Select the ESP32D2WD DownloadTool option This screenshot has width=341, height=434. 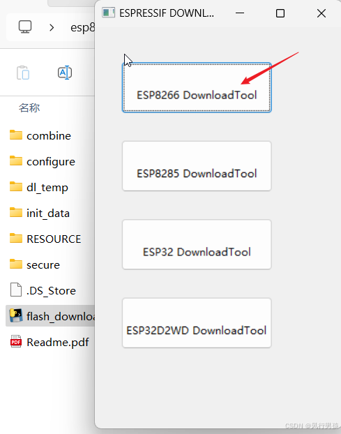tap(197, 323)
